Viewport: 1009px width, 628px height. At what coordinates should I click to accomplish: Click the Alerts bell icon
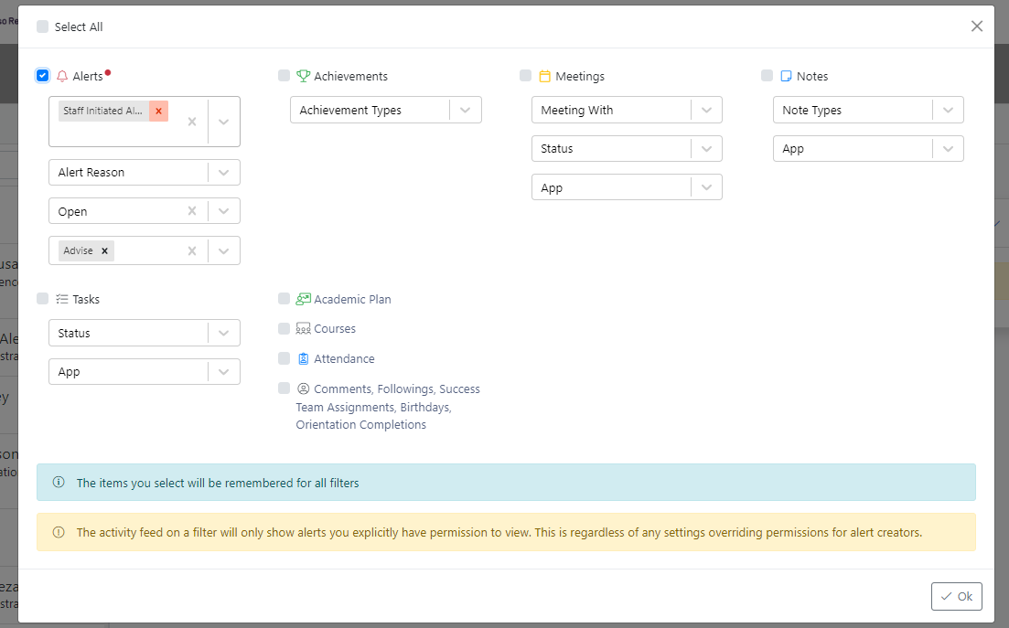62,77
